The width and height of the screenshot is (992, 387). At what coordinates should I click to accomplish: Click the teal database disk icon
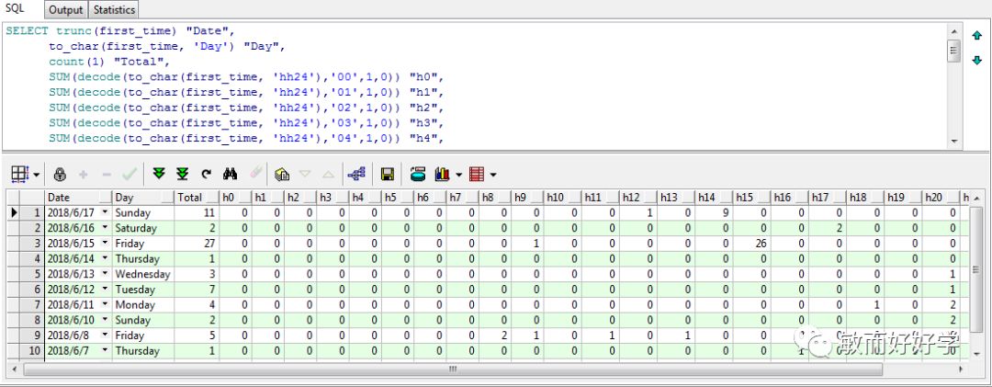[418, 174]
